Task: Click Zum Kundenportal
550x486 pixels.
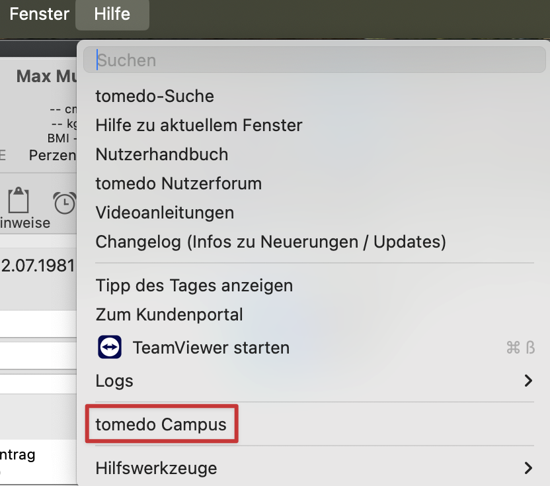Action: (169, 315)
